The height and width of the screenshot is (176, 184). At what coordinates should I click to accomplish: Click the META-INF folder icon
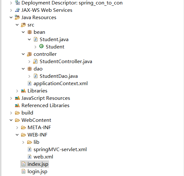tap(23, 127)
